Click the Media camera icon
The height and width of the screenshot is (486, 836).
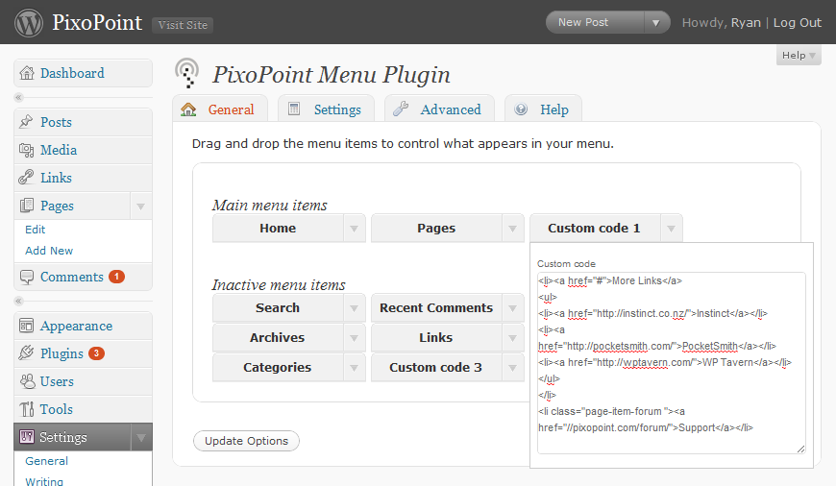[x=26, y=150]
